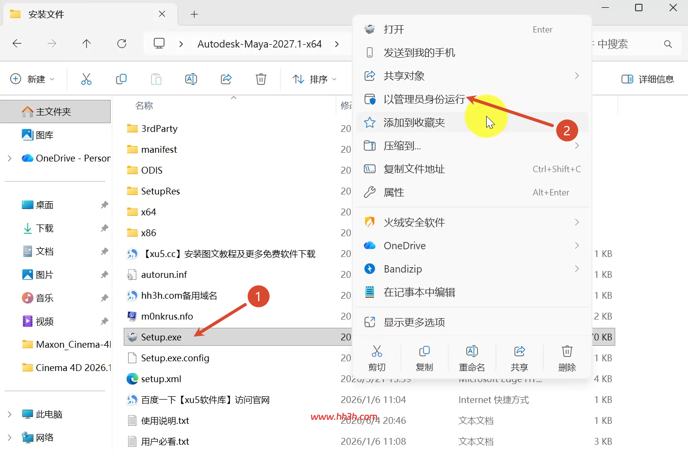Click the monitor icon in address bar
Image resolution: width=688 pixels, height=451 pixels.
[159, 44]
